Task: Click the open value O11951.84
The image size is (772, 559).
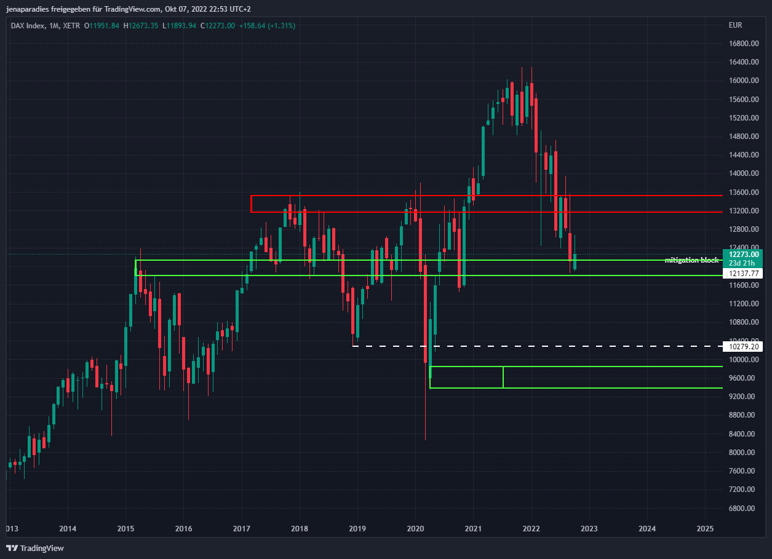Action: tap(102, 26)
